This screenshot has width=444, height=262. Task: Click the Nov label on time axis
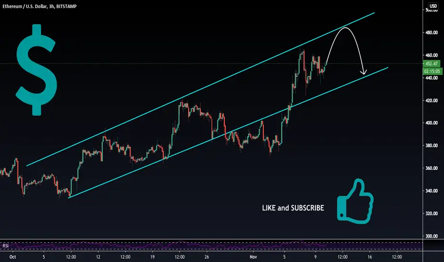pos(253,257)
